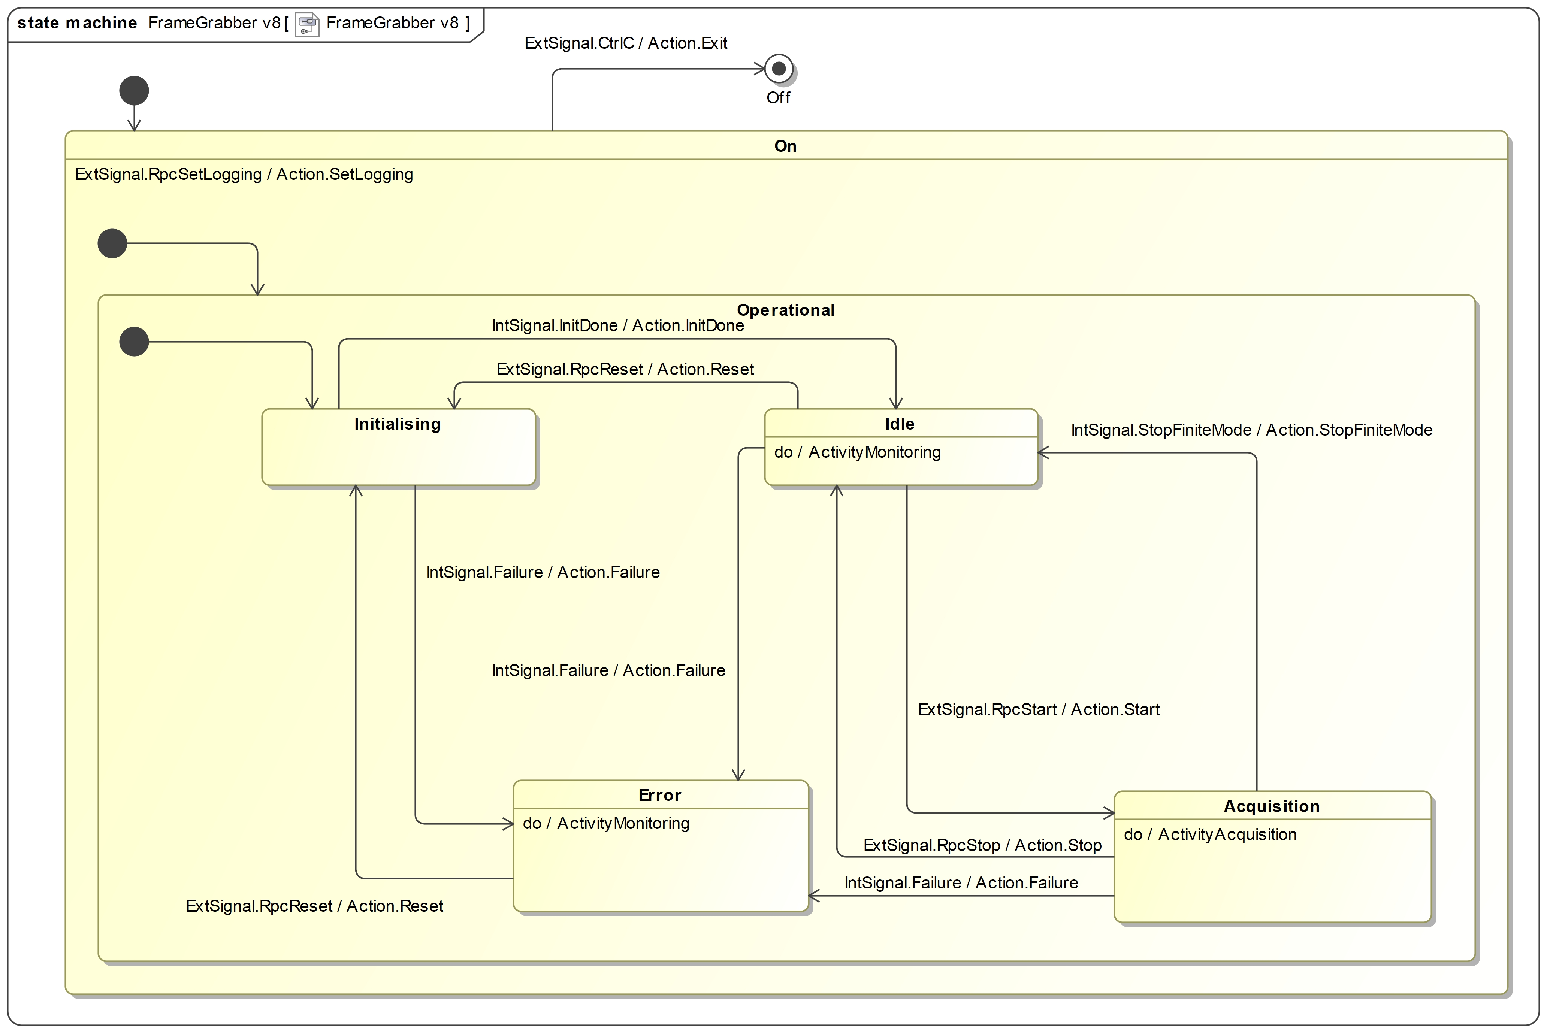Image resolution: width=1547 pixels, height=1033 pixels.
Task: Click the Idle state title
Action: coord(899,424)
